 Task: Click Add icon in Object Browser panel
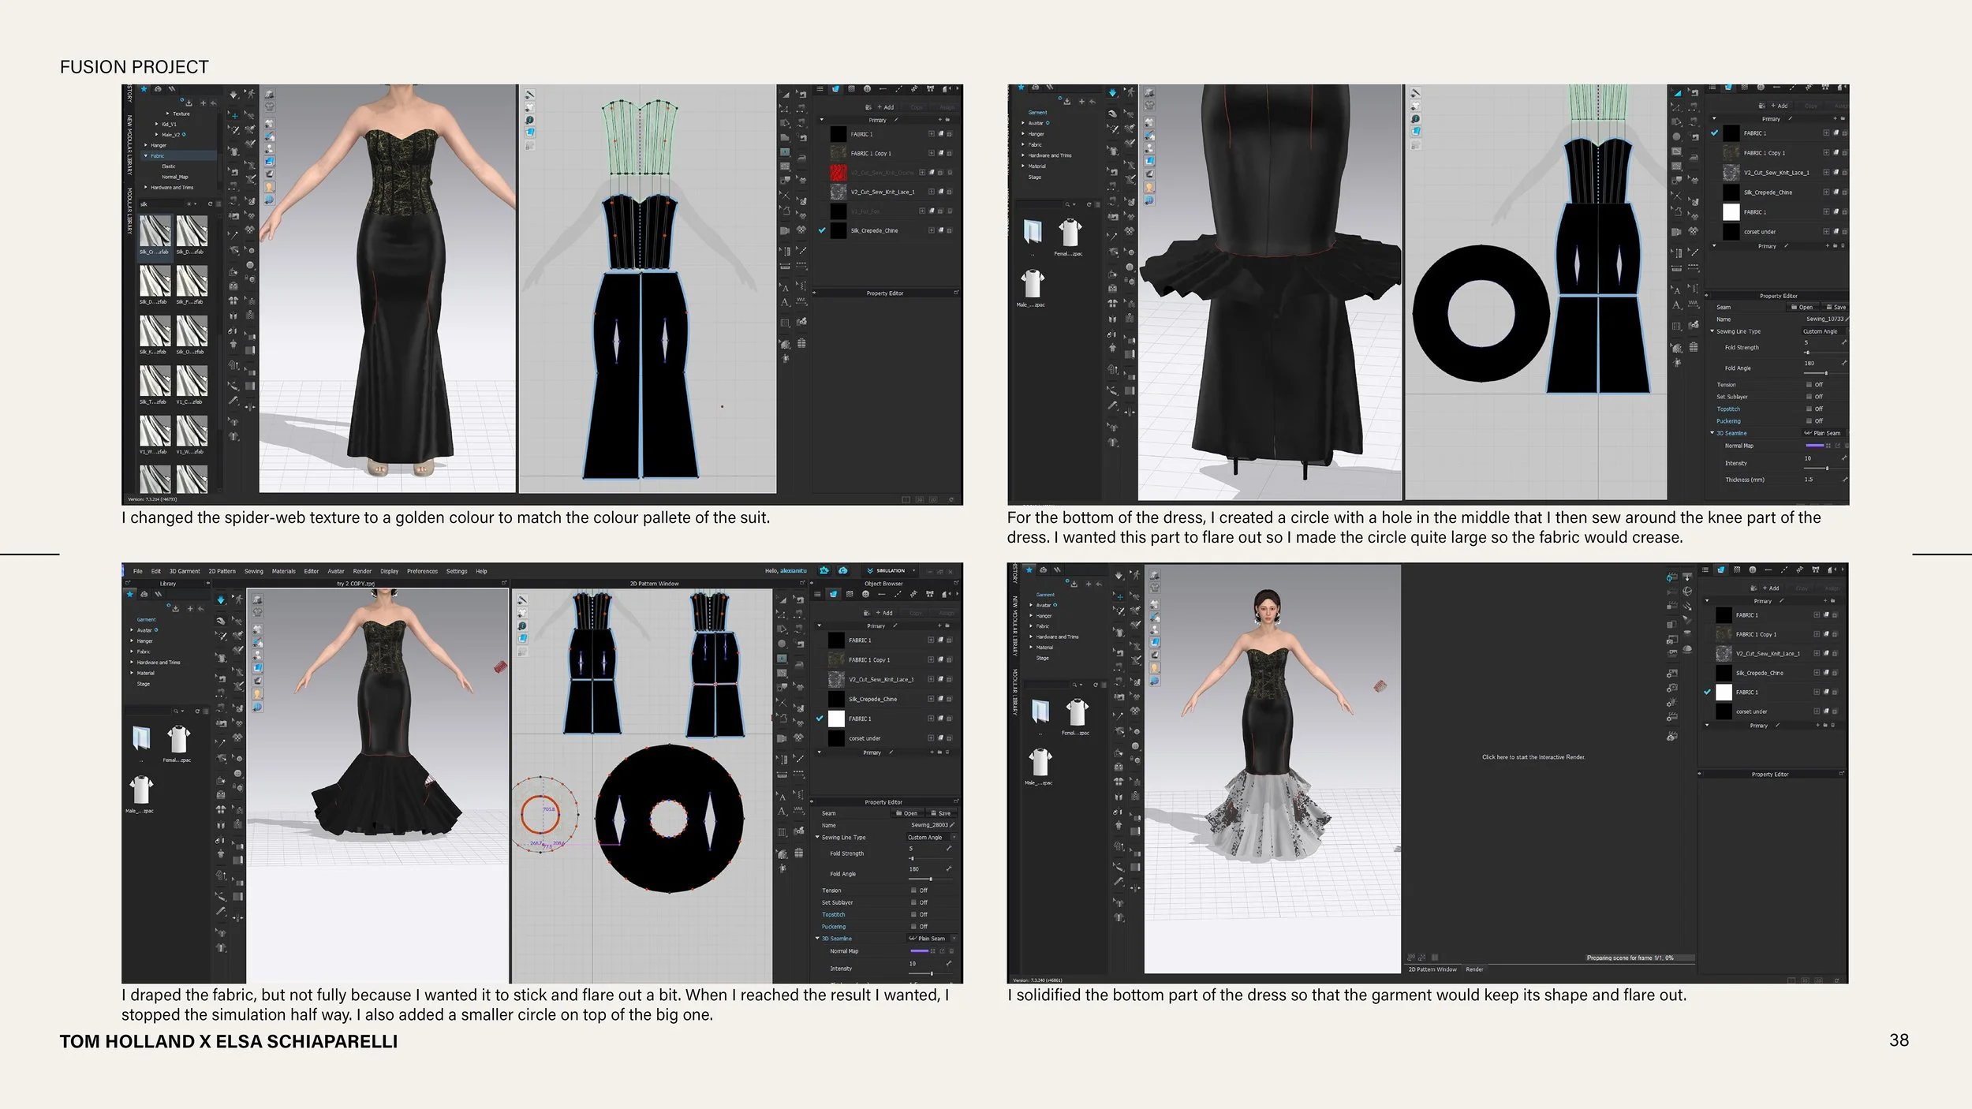[883, 613]
